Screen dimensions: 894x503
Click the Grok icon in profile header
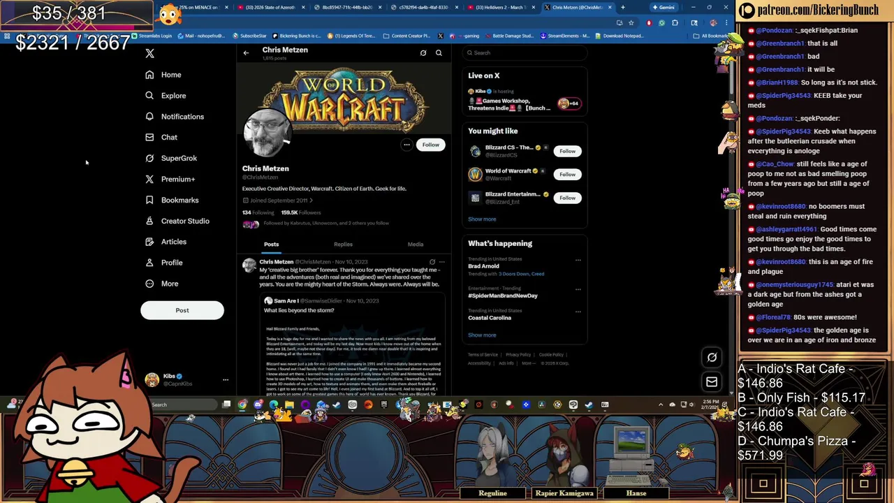(423, 53)
